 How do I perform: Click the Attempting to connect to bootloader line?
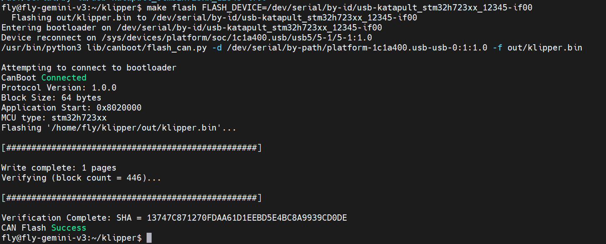tap(89, 68)
